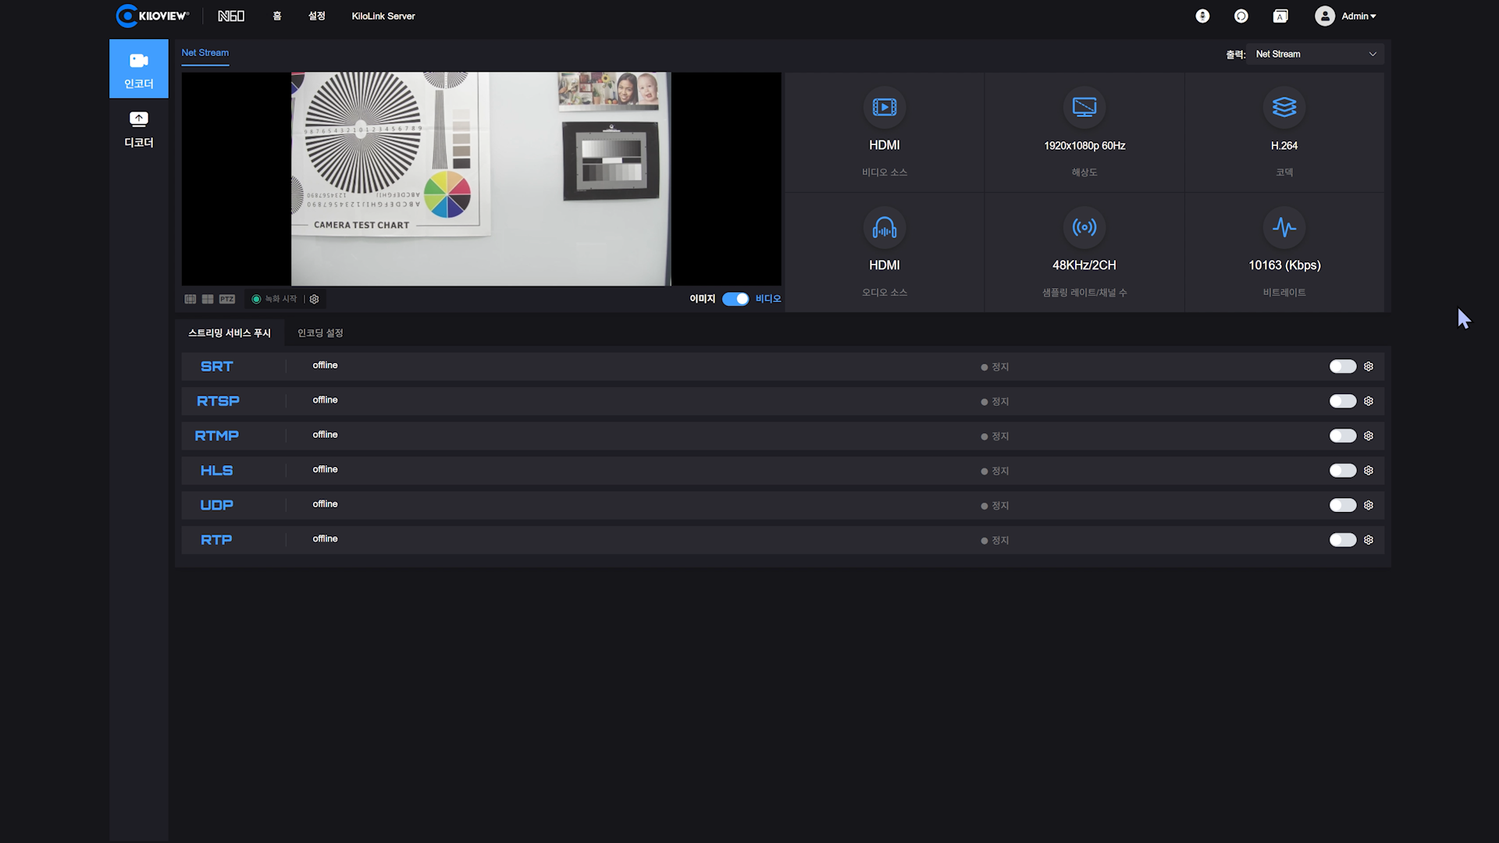Click the camera test chart video preview

click(481, 179)
